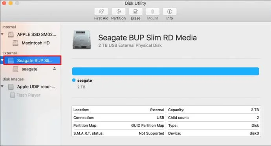
Task: Open the Partition tool
Action: (118, 11)
